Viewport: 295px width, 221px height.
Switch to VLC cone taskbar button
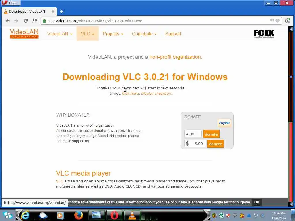click(132, 215)
